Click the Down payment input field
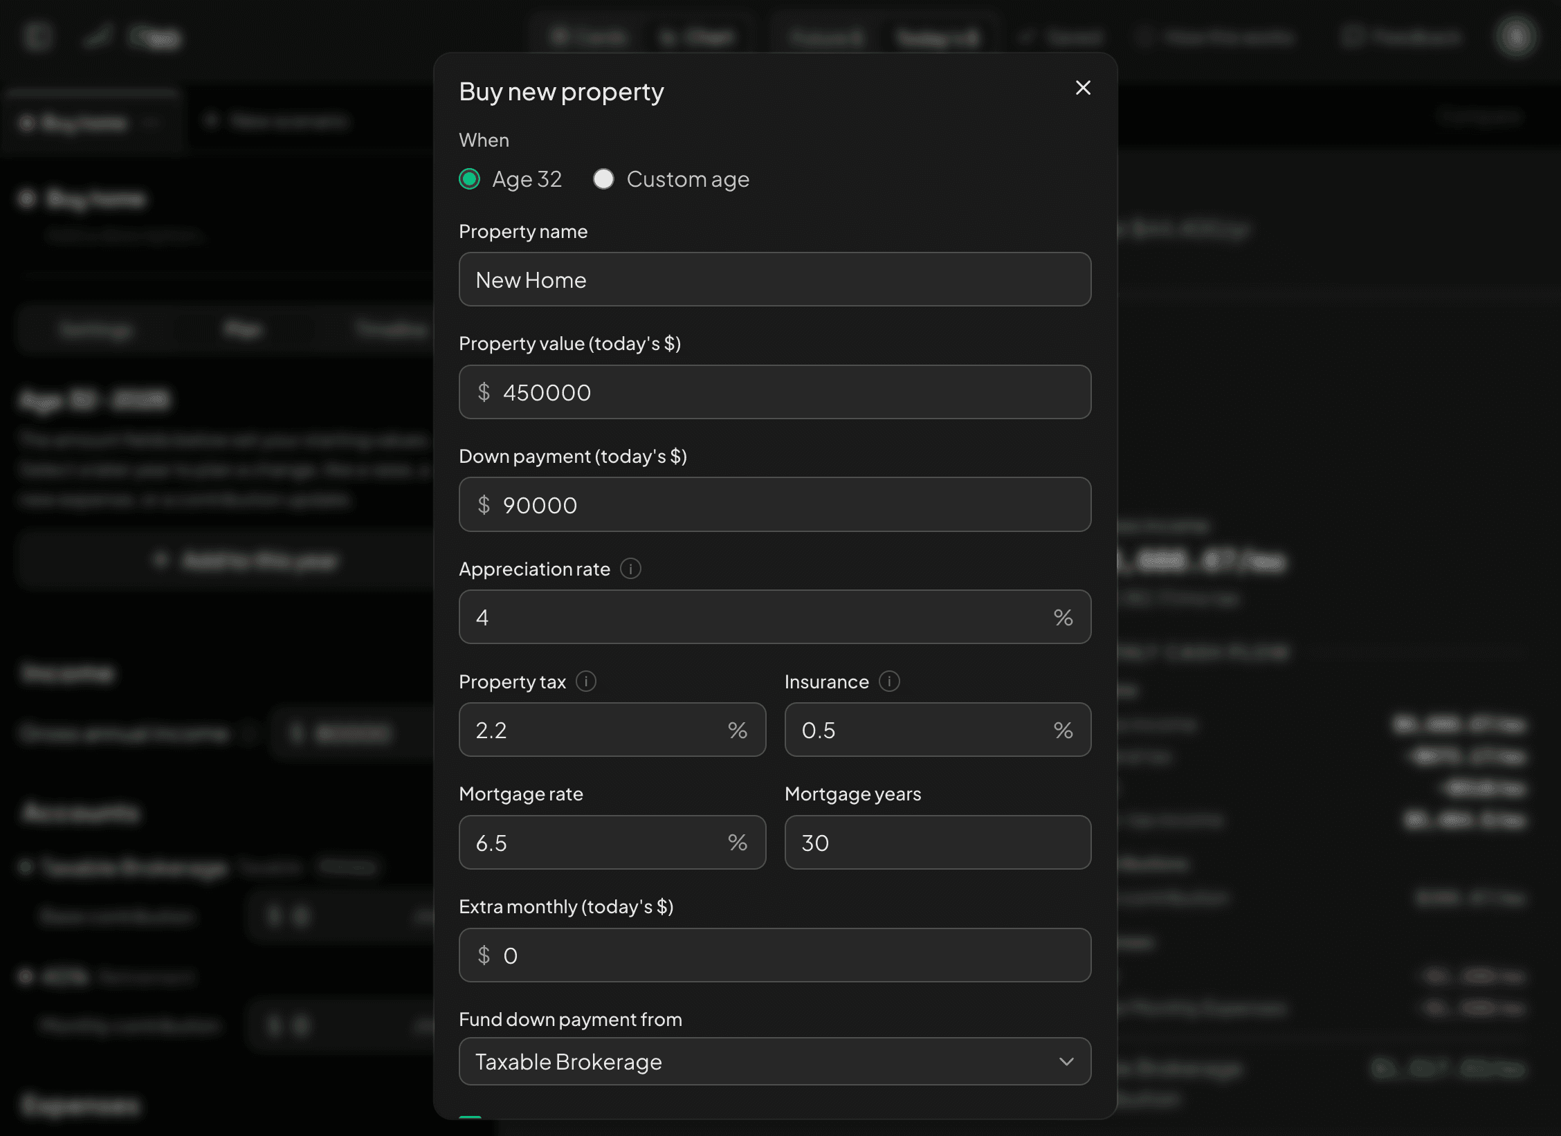Image resolution: width=1561 pixels, height=1136 pixels. coord(775,505)
